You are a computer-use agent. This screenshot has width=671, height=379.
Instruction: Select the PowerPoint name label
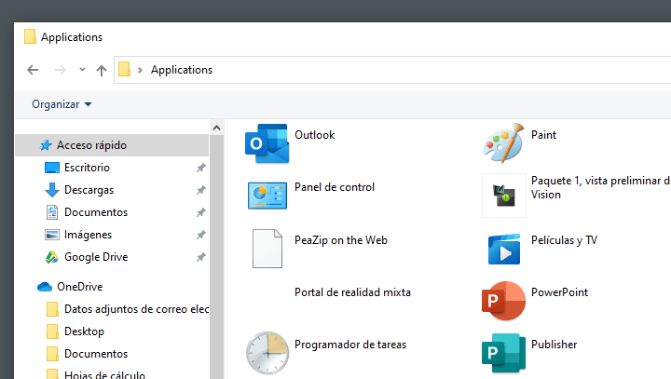[559, 292]
